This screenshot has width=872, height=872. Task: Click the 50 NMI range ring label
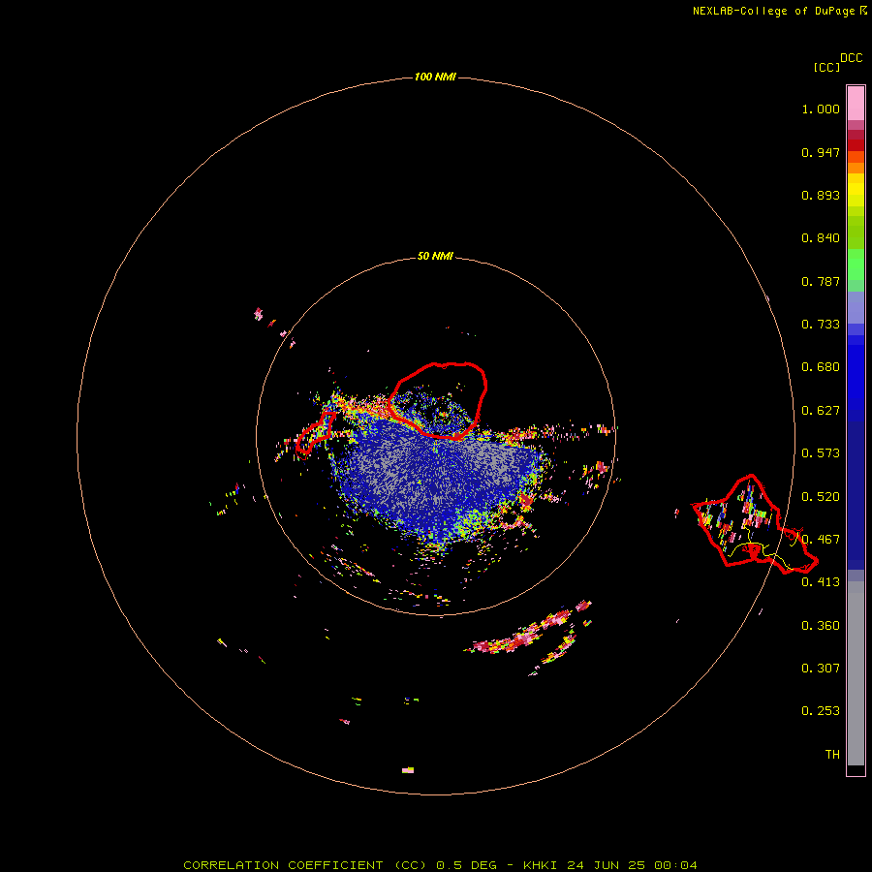[x=435, y=256]
